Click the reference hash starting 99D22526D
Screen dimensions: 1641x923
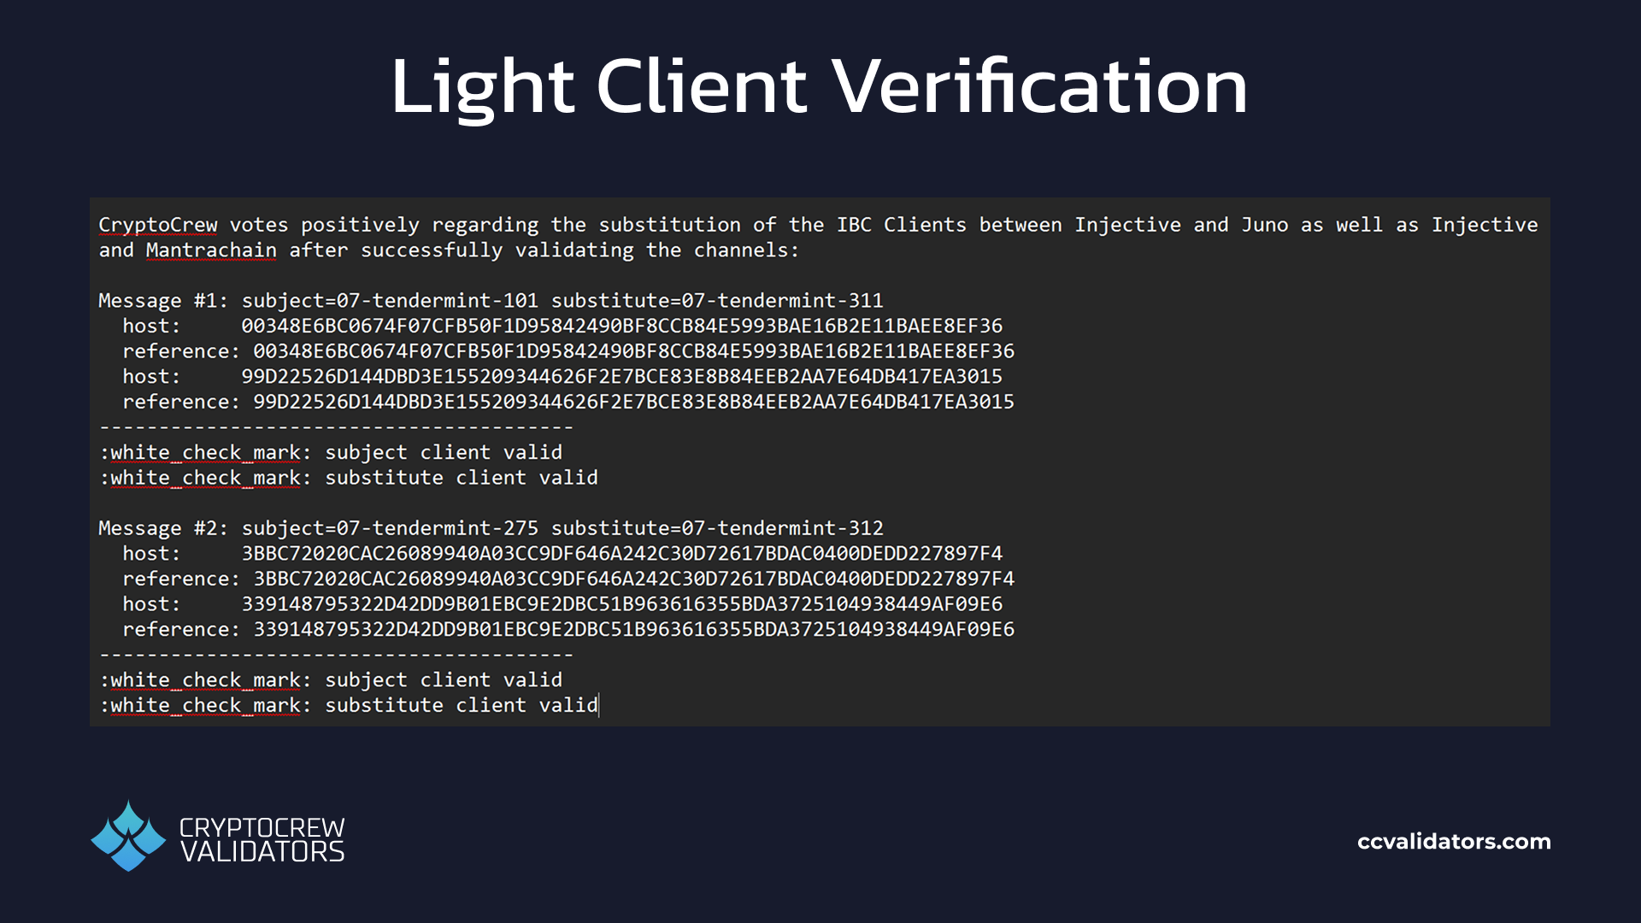[633, 402]
